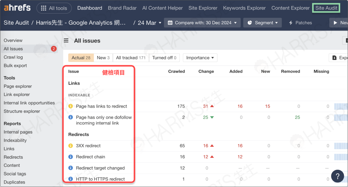
Task: Click the Ahrefs logo
Action: coord(17,8)
